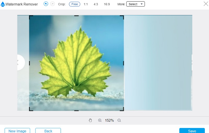Click the New Image button

point(17,131)
